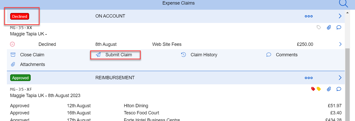Screen dimensions: 355x121
Task: Click the red tag icon on MG-35-XF
Action: (x=313, y=89)
